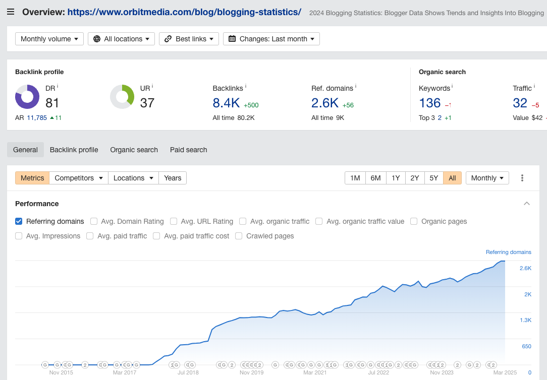Select the 1Y time range button
This screenshot has width=547, height=380.
(396, 178)
